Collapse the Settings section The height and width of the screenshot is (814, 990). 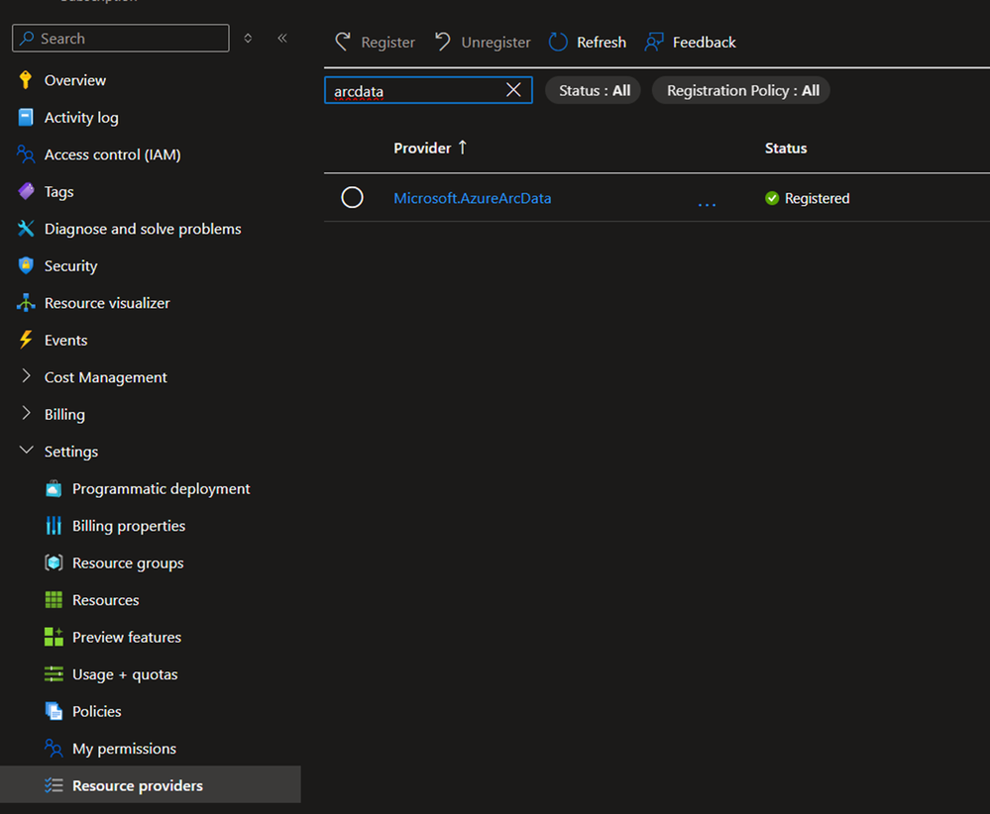26,451
